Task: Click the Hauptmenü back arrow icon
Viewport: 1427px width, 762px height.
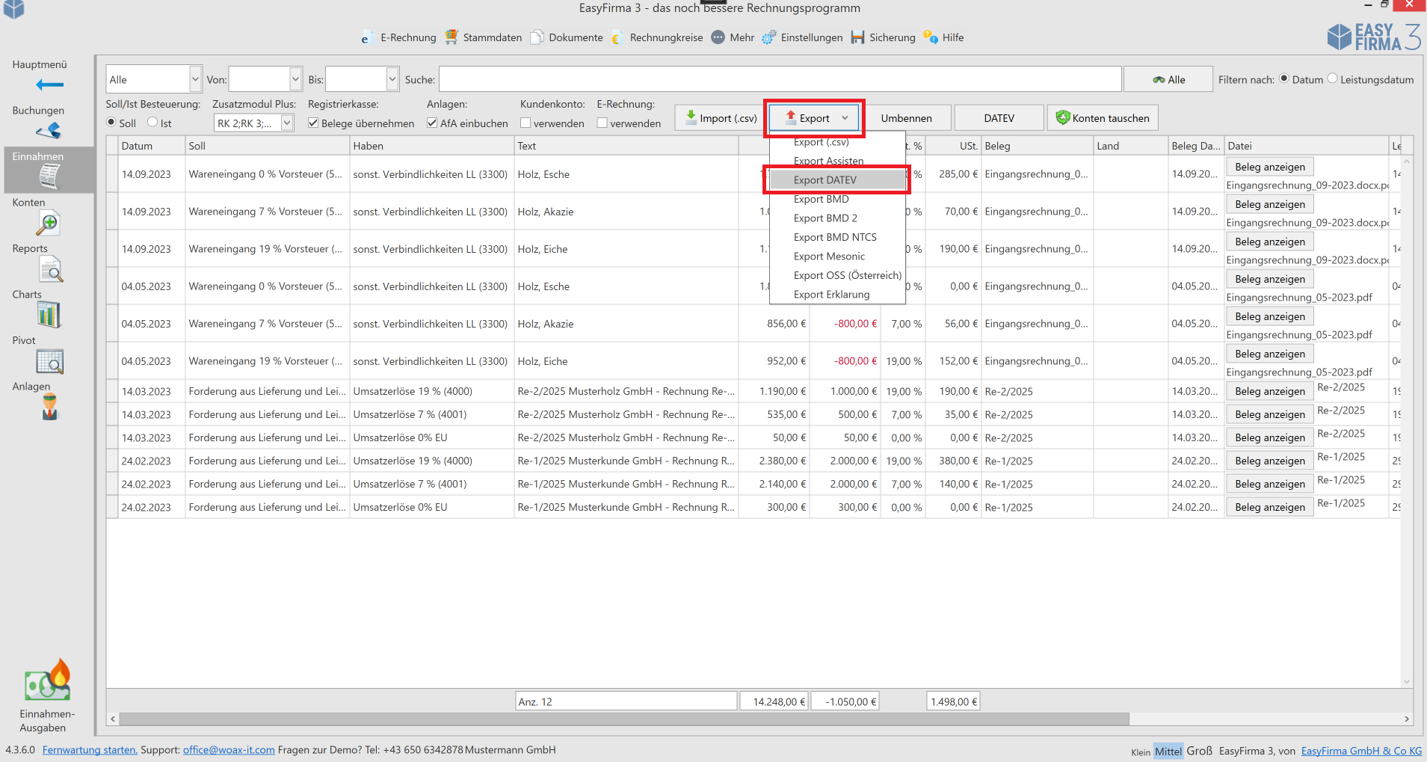Action: [x=49, y=85]
